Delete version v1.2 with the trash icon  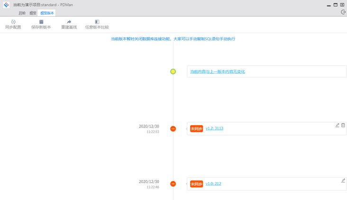pos(343,126)
